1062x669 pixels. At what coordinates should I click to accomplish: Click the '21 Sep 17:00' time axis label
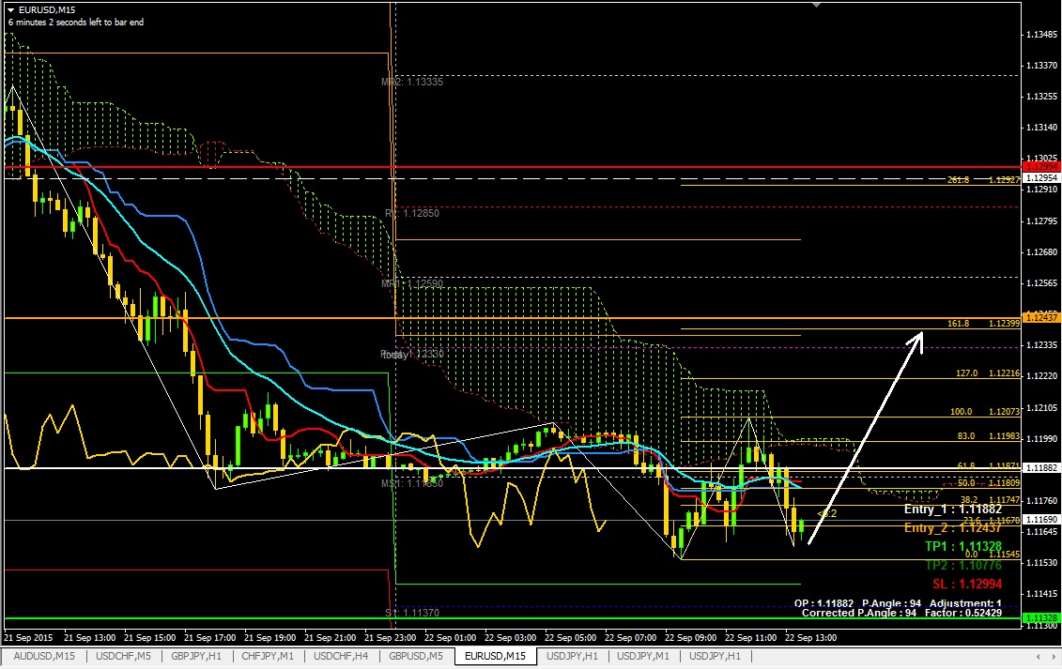tap(209, 638)
